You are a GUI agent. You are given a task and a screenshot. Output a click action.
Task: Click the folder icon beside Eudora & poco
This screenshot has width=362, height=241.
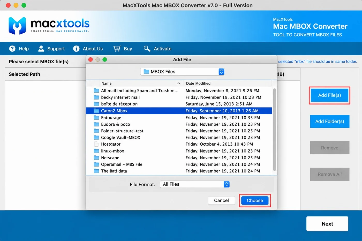96,124
